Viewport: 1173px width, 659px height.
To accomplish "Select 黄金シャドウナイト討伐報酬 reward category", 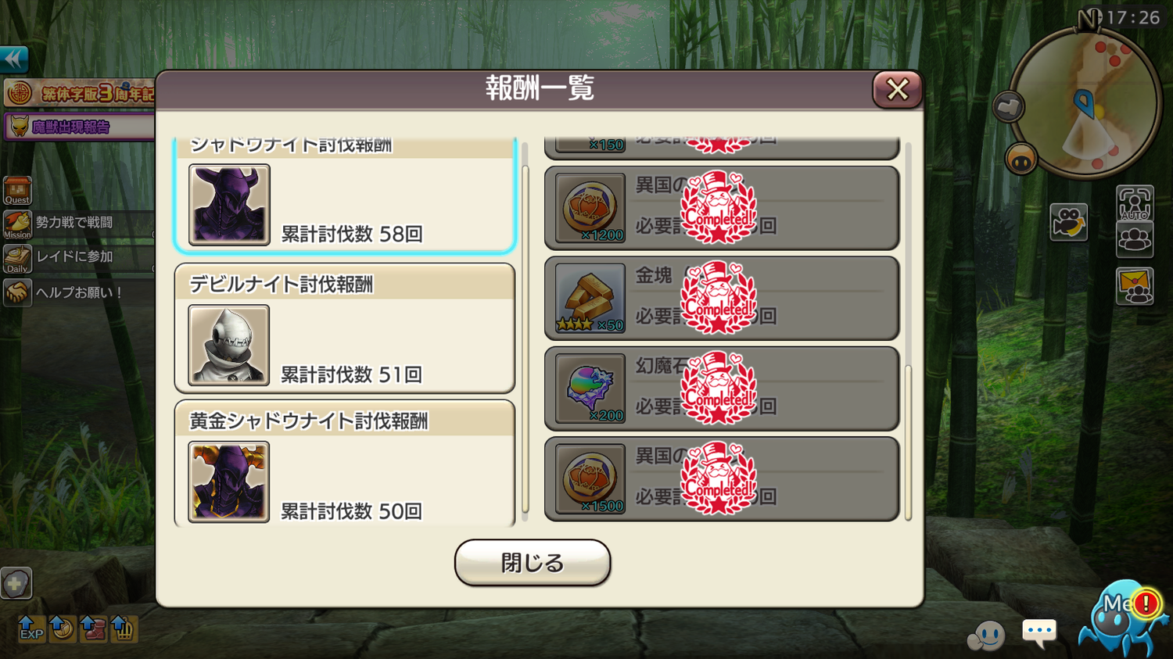I will point(345,464).
